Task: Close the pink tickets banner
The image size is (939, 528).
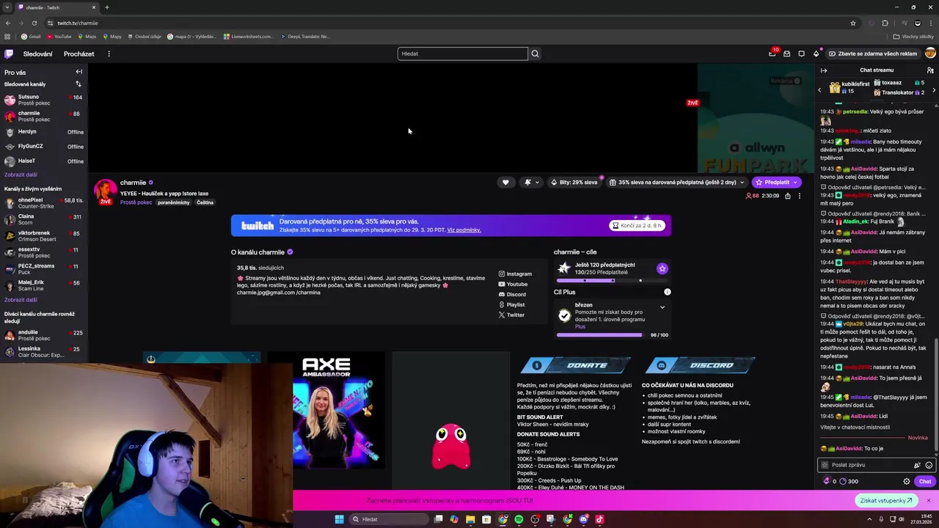Action: (x=928, y=500)
